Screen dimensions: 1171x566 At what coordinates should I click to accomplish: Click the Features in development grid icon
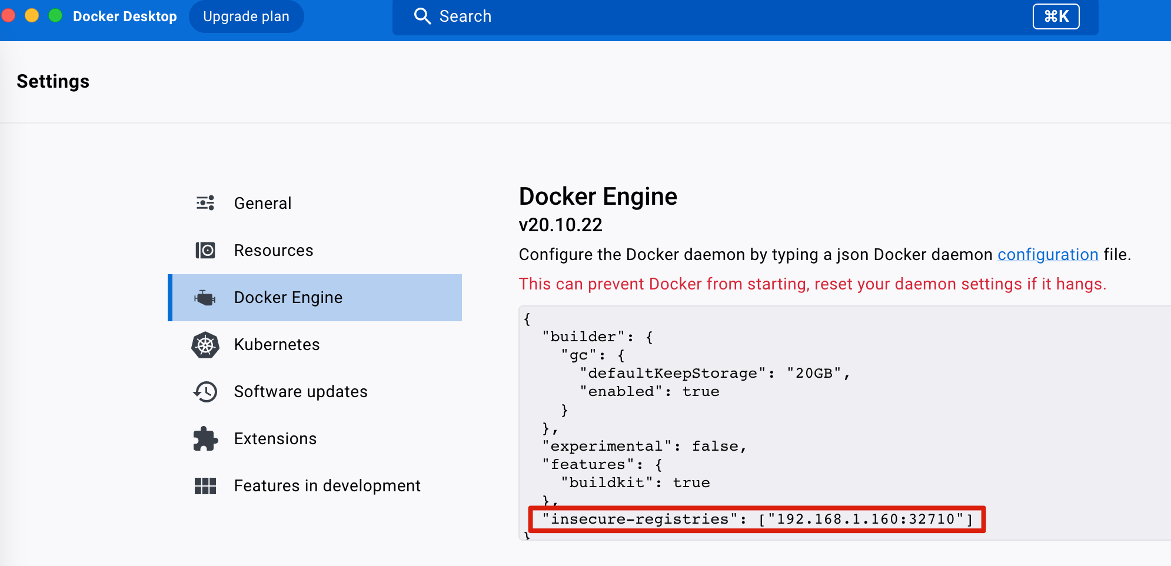pyautogui.click(x=205, y=485)
